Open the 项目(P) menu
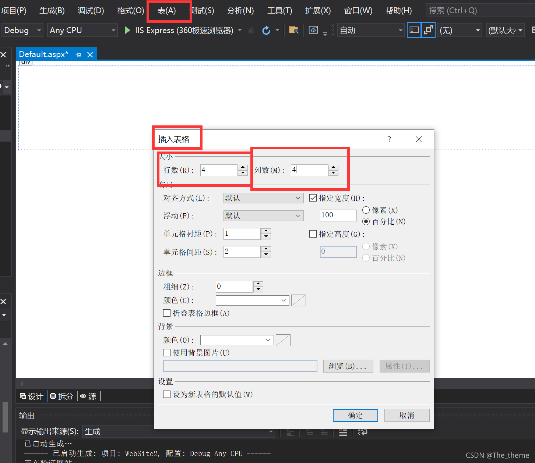Viewport: 535px width, 463px height. [14, 11]
